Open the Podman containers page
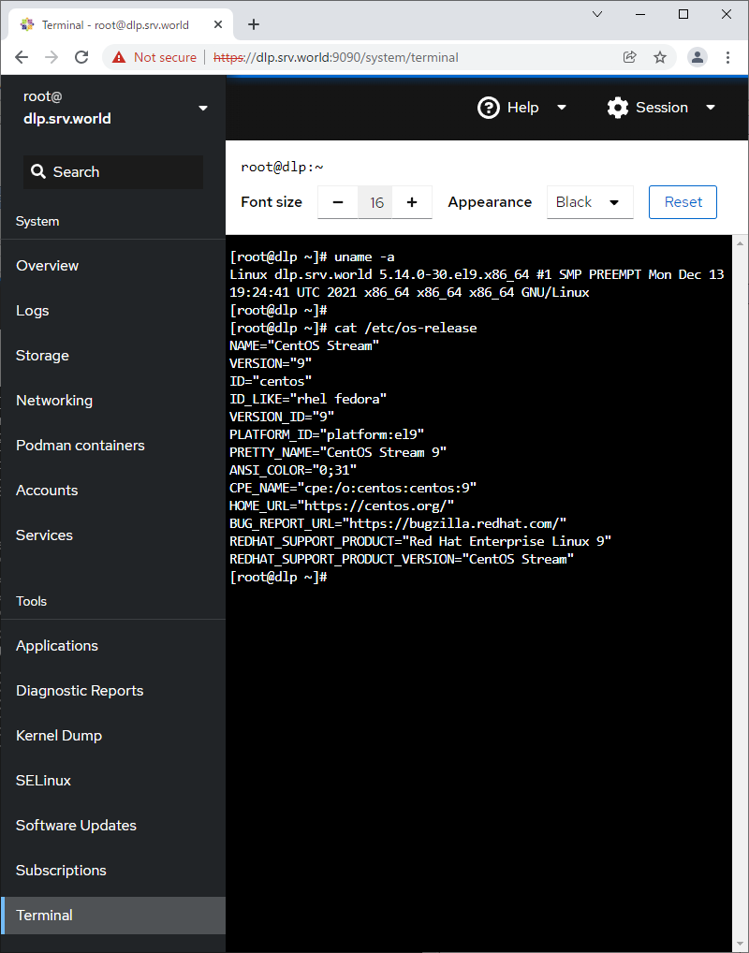 coord(81,446)
